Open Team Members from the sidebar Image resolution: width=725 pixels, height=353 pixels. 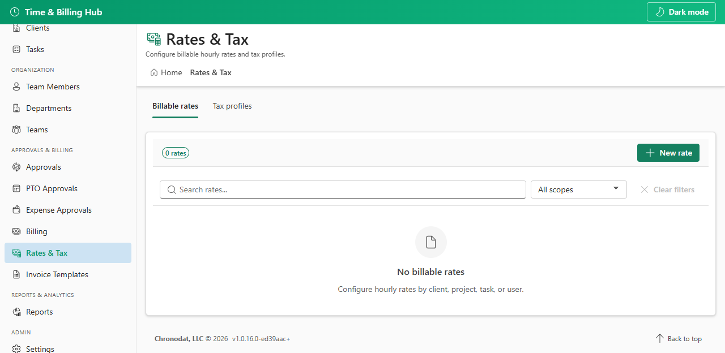coord(68,87)
